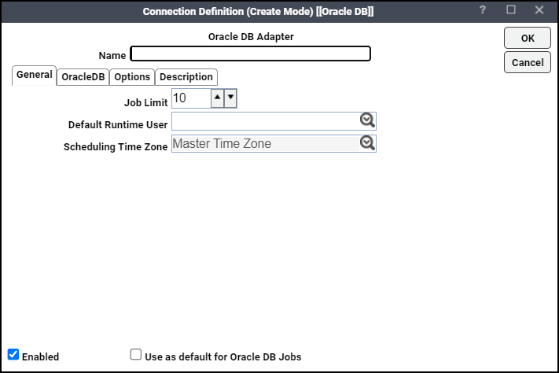Close the Connection Definition dialog
Image resolution: width=559 pixels, height=373 pixels.
pyautogui.click(x=539, y=9)
